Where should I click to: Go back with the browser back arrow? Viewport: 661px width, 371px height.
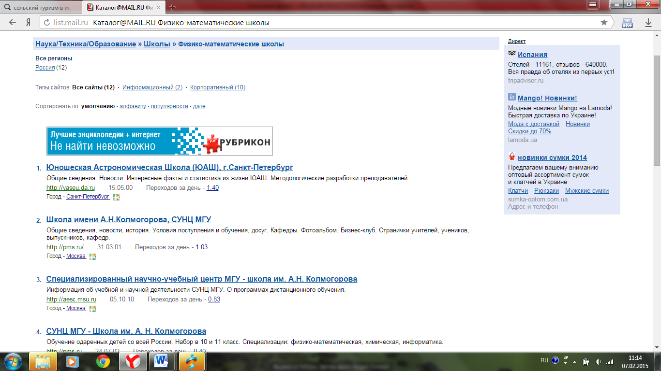point(13,23)
